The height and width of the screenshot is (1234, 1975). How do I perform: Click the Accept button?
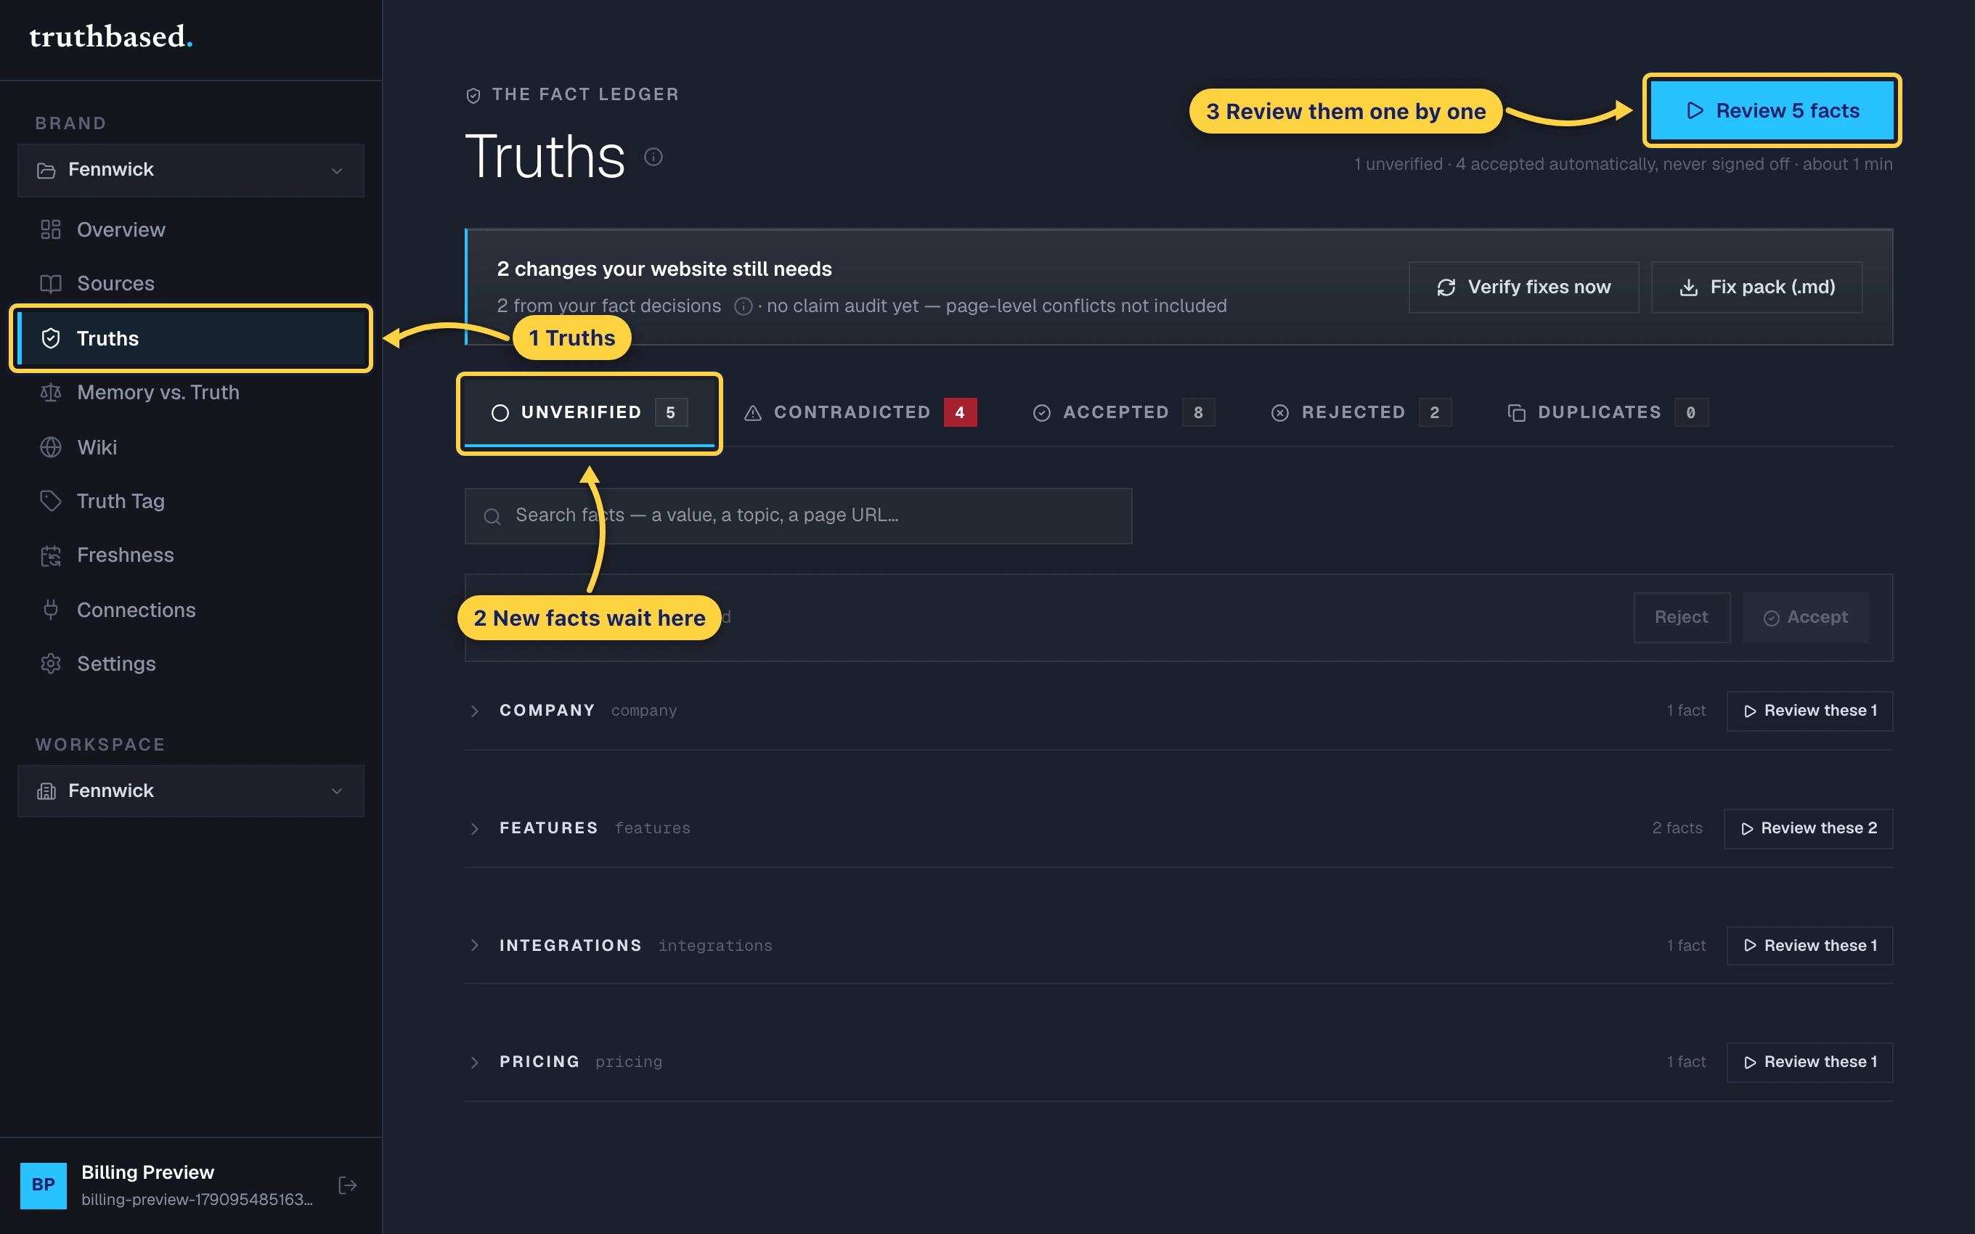pos(1805,617)
